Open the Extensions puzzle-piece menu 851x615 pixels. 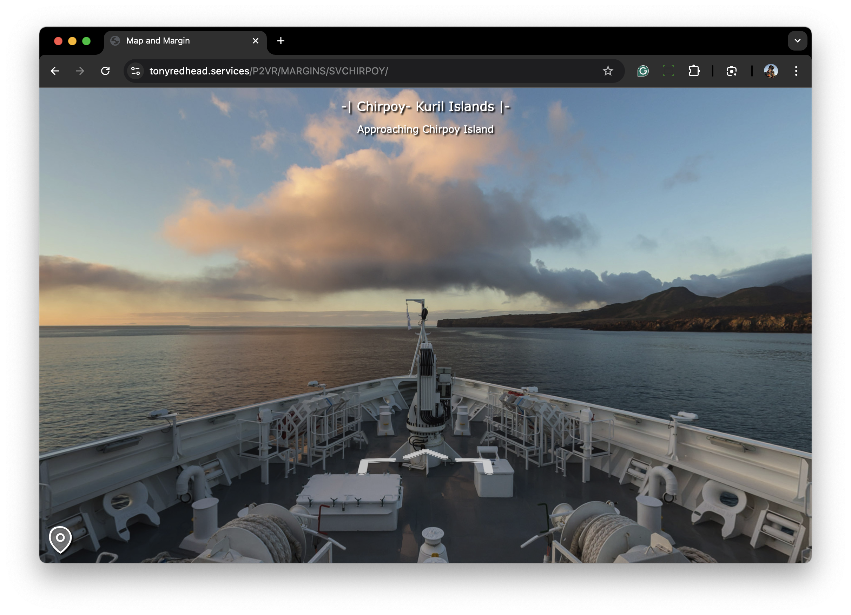pos(694,71)
